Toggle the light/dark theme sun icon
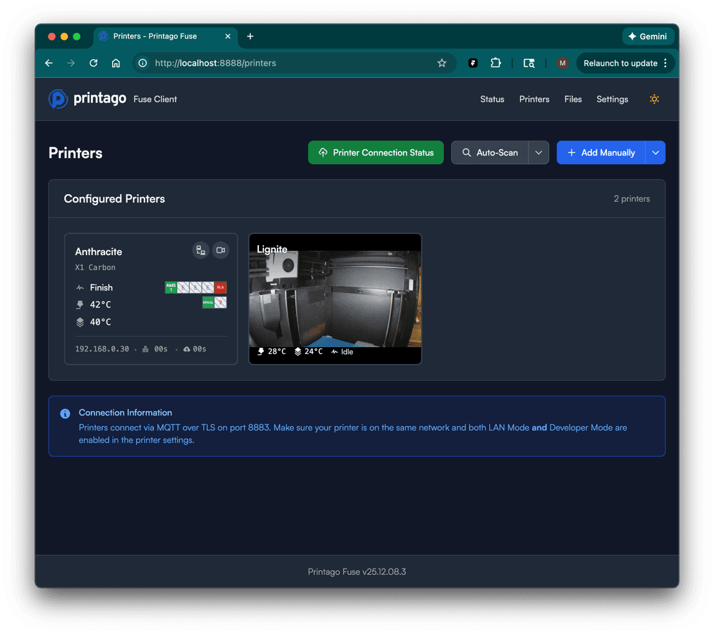 (654, 99)
